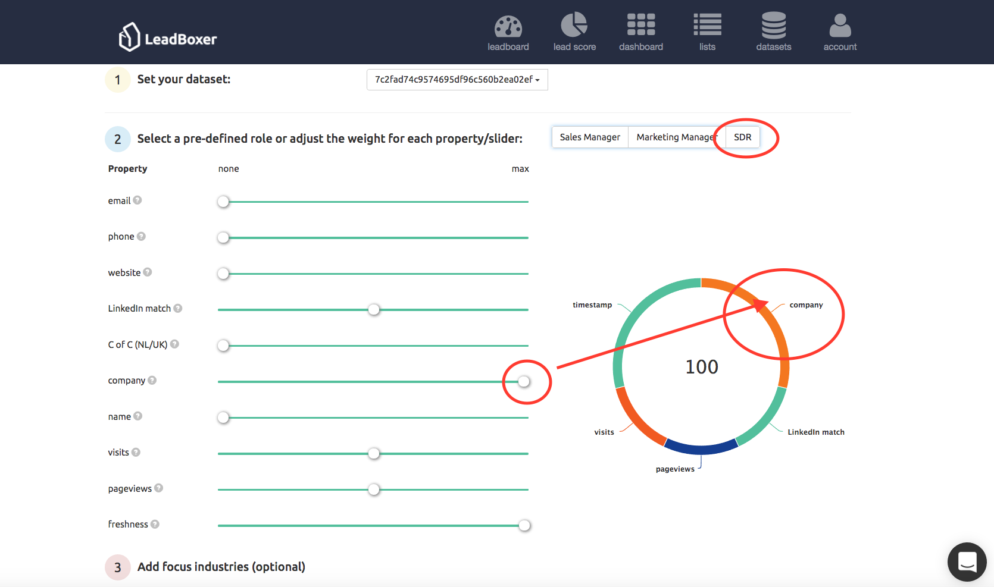Show help for the visits property
This screenshot has width=994, height=587.
click(x=136, y=452)
